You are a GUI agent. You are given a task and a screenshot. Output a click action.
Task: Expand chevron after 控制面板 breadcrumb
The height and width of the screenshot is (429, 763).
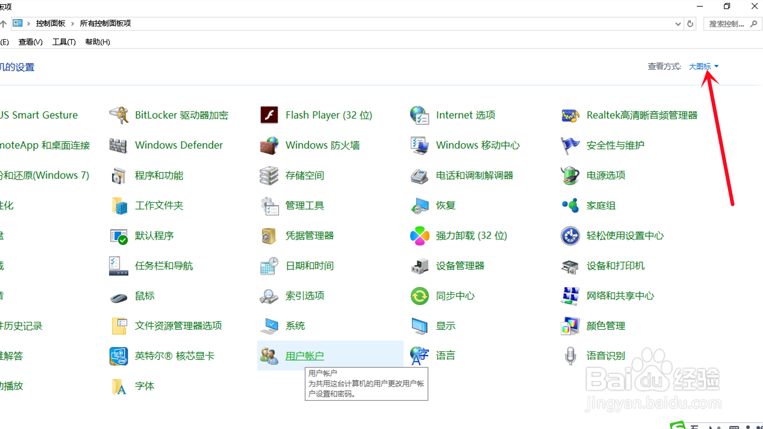click(x=73, y=23)
